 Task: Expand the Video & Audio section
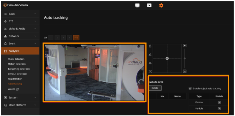coord(20,29)
